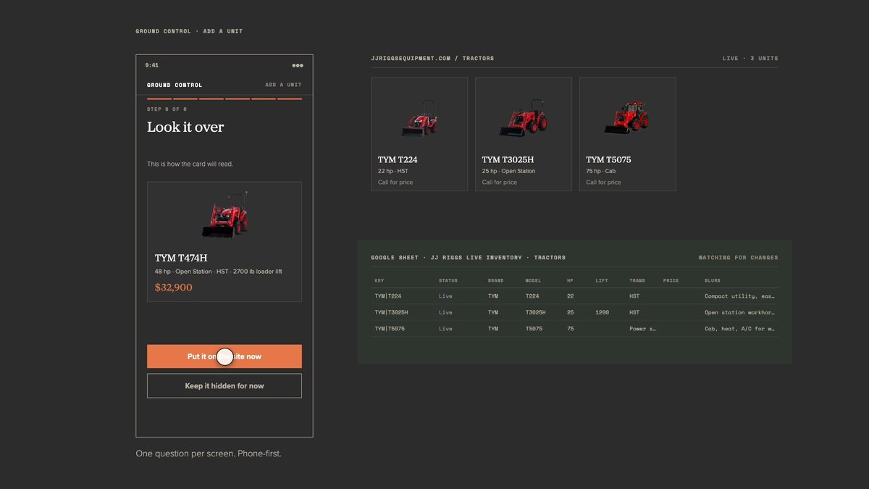This screenshot has height=489, width=869.
Task: Click the 'LIVE · 3 UNITS' status label
Action: (750, 58)
